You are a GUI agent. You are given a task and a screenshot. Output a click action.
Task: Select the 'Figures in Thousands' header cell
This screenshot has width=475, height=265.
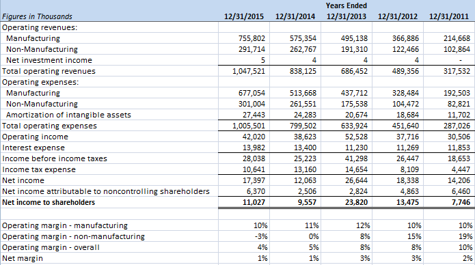[x=38, y=16]
